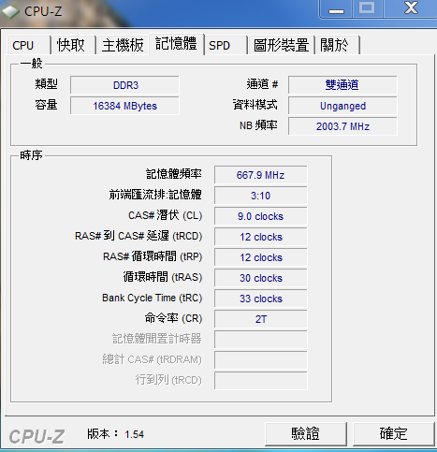Click the empty 行到列 (tRCD) field

(261, 381)
